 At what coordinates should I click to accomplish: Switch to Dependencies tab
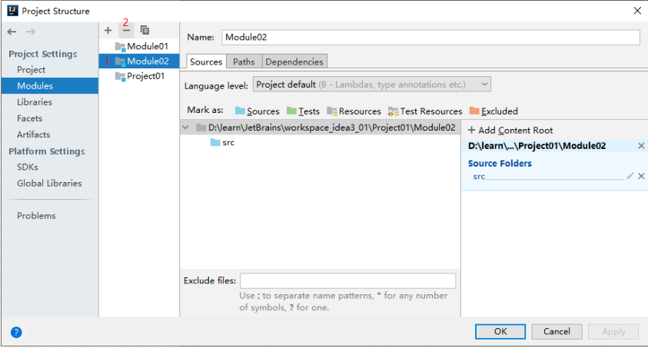294,62
